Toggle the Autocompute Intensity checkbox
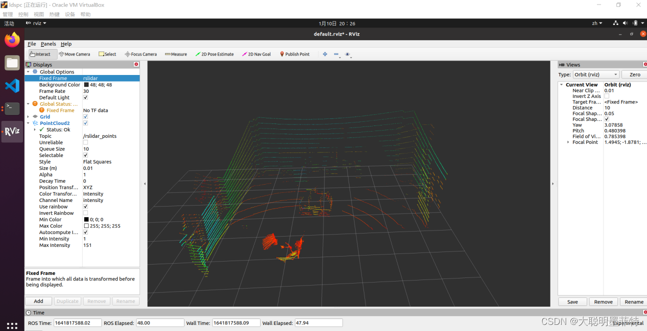This screenshot has height=331, width=647. [x=85, y=232]
